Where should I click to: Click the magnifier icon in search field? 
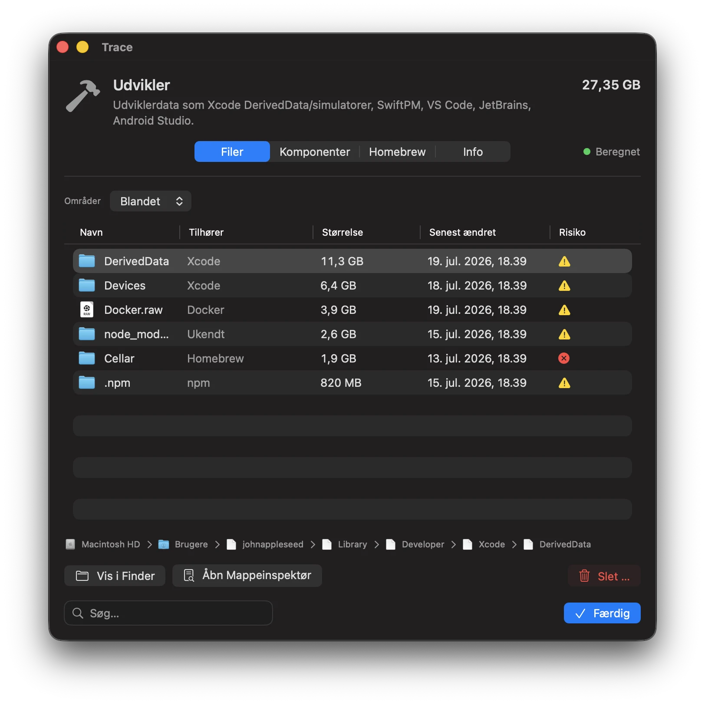[x=78, y=613]
